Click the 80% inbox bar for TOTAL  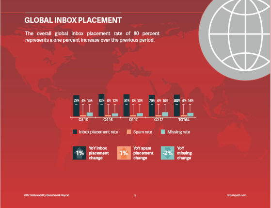tap(177, 106)
